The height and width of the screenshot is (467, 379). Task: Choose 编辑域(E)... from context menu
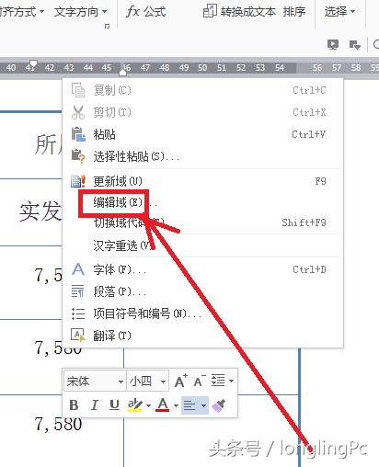202,202
